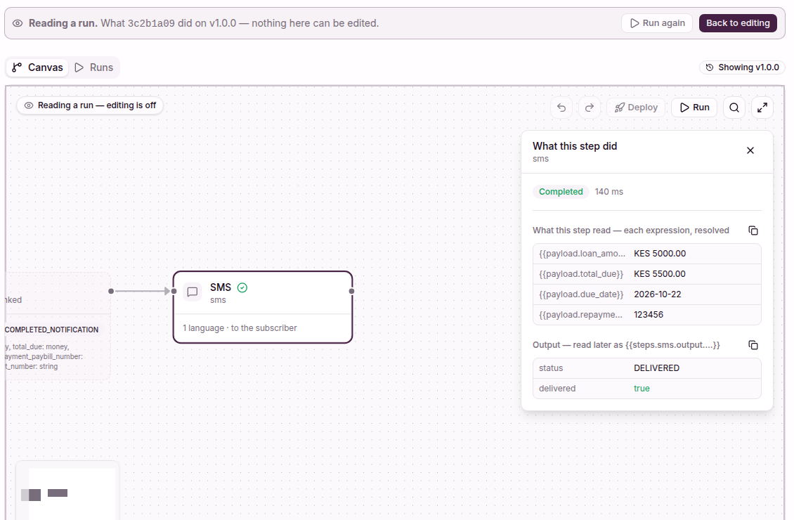Click 1 language to the subscriber text
This screenshot has height=520, width=794.
pyautogui.click(x=240, y=328)
